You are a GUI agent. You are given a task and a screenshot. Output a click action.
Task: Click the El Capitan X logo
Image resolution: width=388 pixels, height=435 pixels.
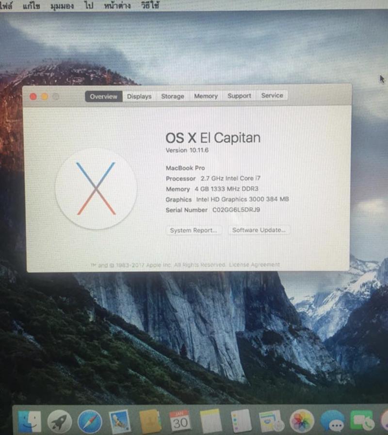96,188
